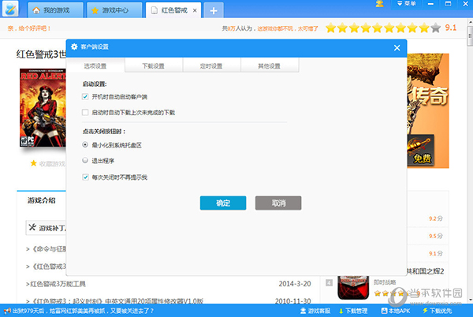Click the vertical scrollbar thumb
This screenshot has height=317, width=473.
(470, 36)
